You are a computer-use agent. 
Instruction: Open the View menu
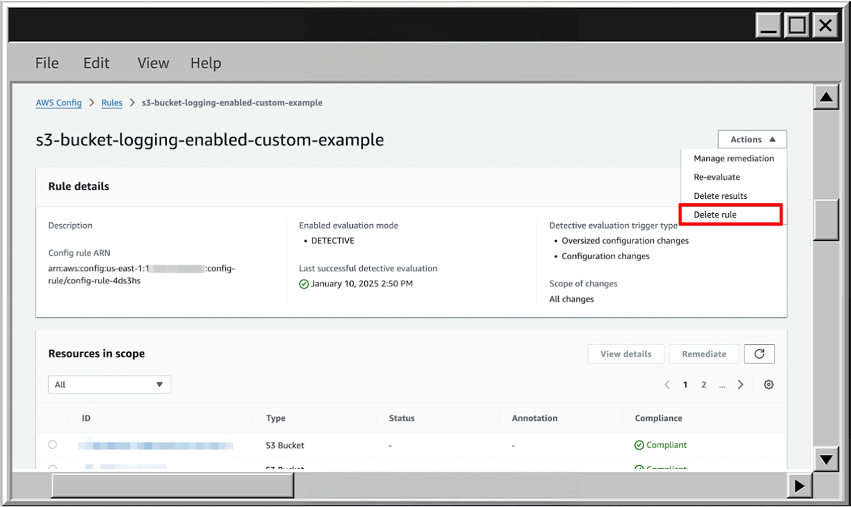[153, 63]
